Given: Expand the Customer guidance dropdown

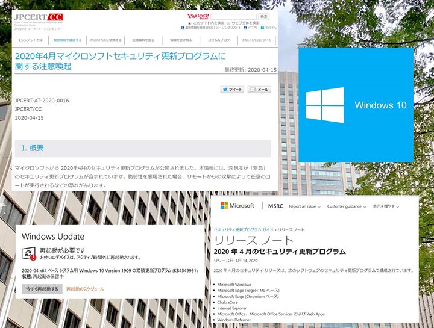Looking at the screenshot, I should 347,206.
